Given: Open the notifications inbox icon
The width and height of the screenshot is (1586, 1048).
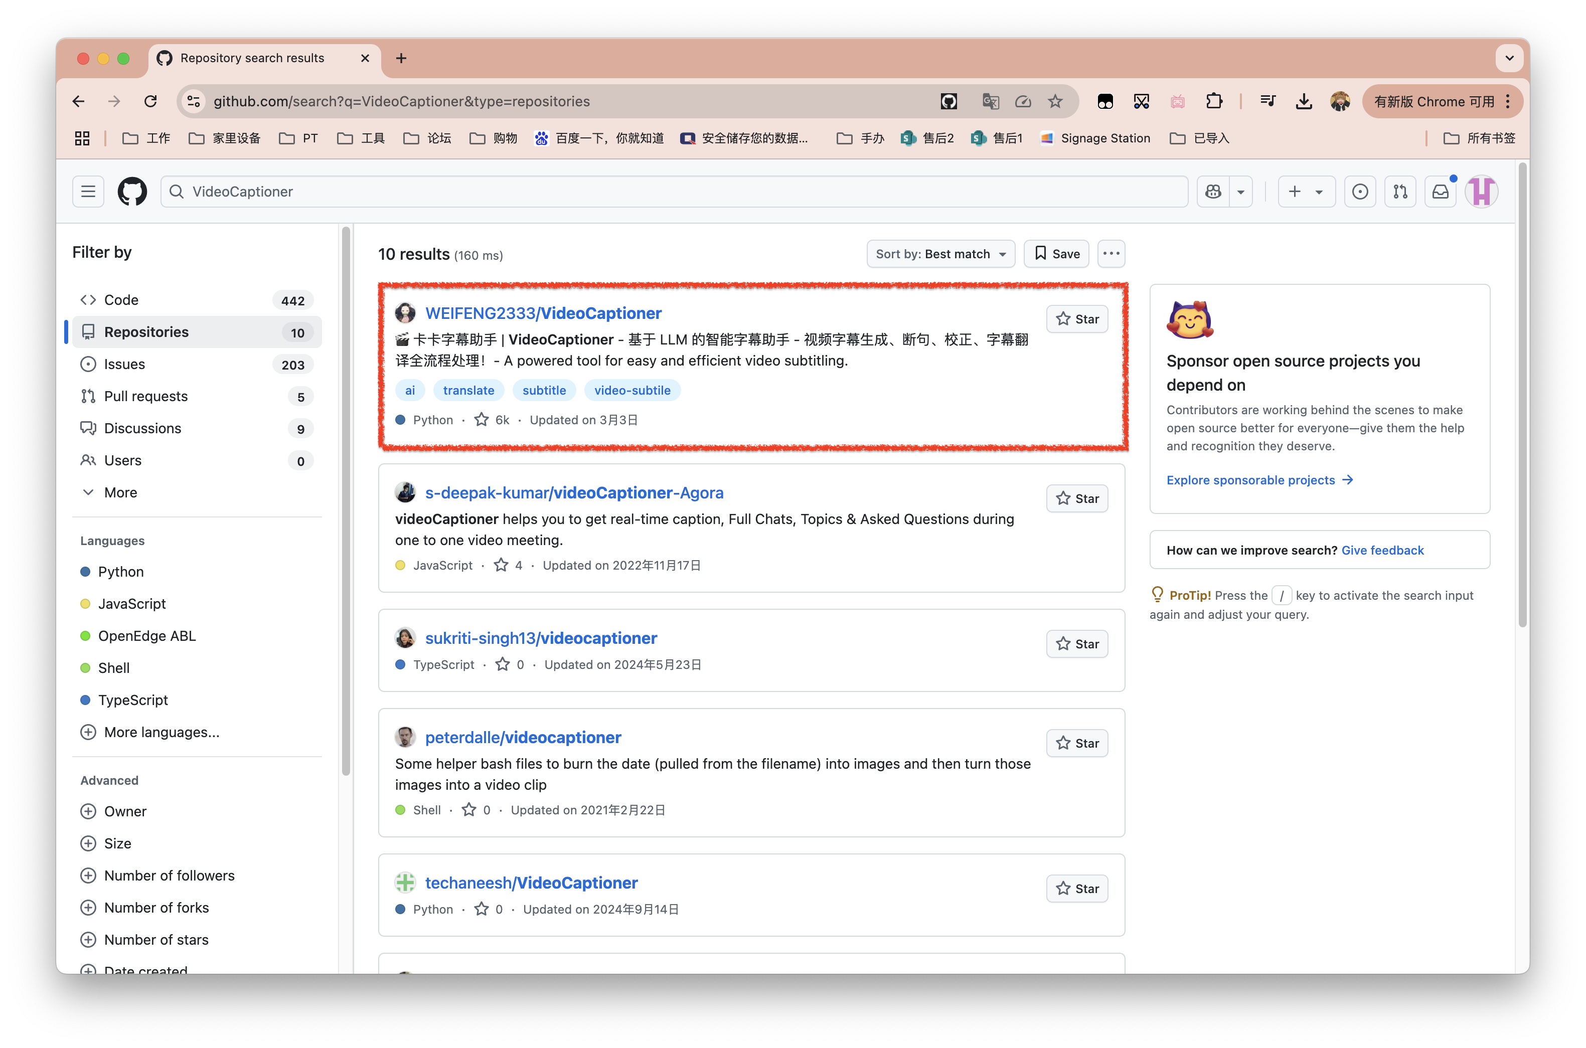Looking at the screenshot, I should pos(1441,192).
